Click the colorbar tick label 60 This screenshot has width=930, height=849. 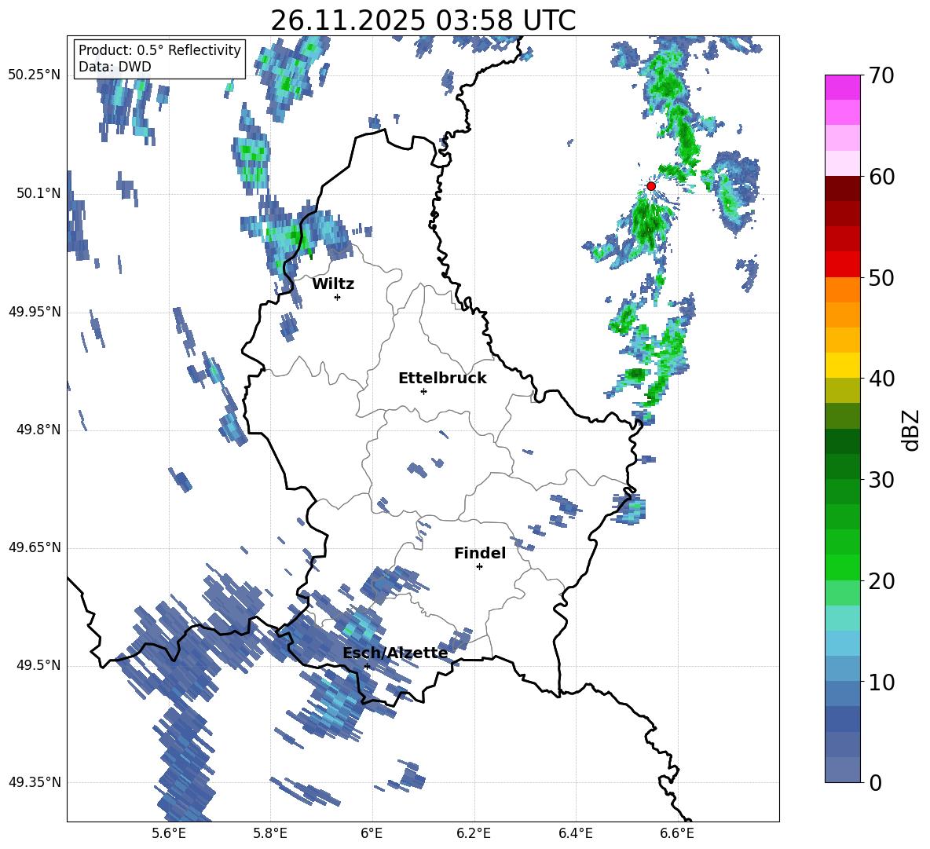click(881, 177)
